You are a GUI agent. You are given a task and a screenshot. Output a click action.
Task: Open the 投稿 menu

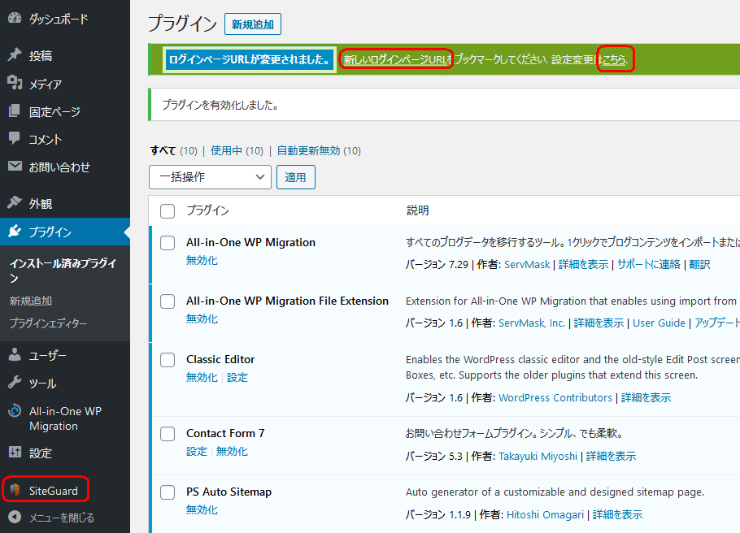pos(41,56)
